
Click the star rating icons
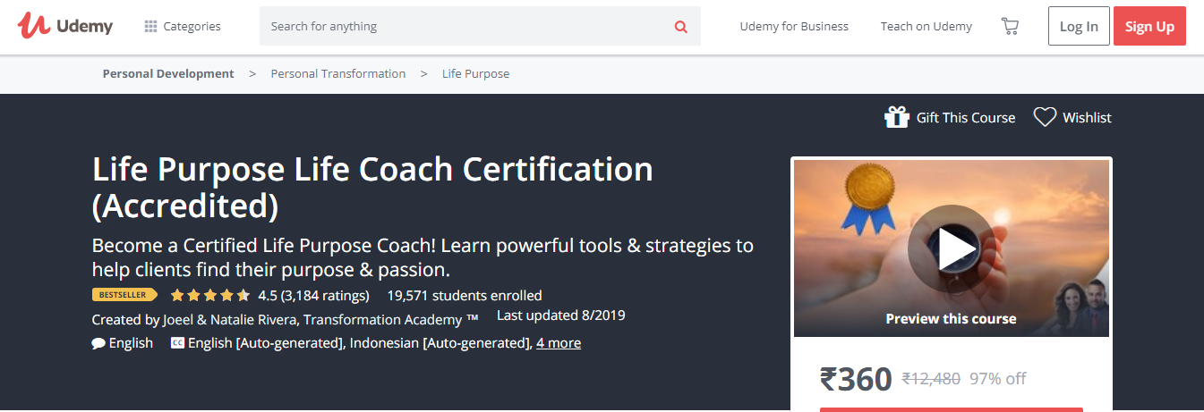pos(209,295)
